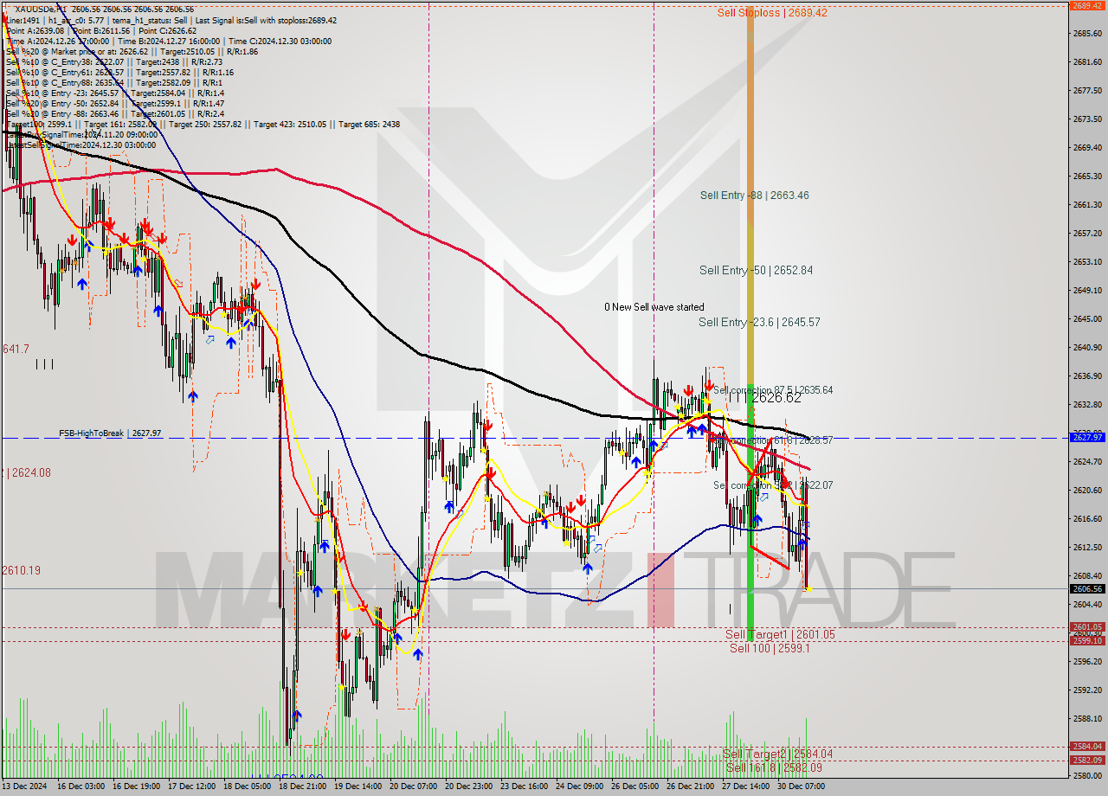Viewport: 1108px width, 796px height.
Task: Click the '13 Dec 2024' time axis label
Action: click(25, 787)
